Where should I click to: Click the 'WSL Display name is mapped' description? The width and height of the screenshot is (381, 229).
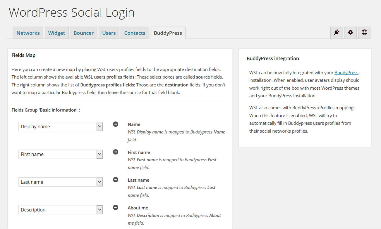coord(176,136)
